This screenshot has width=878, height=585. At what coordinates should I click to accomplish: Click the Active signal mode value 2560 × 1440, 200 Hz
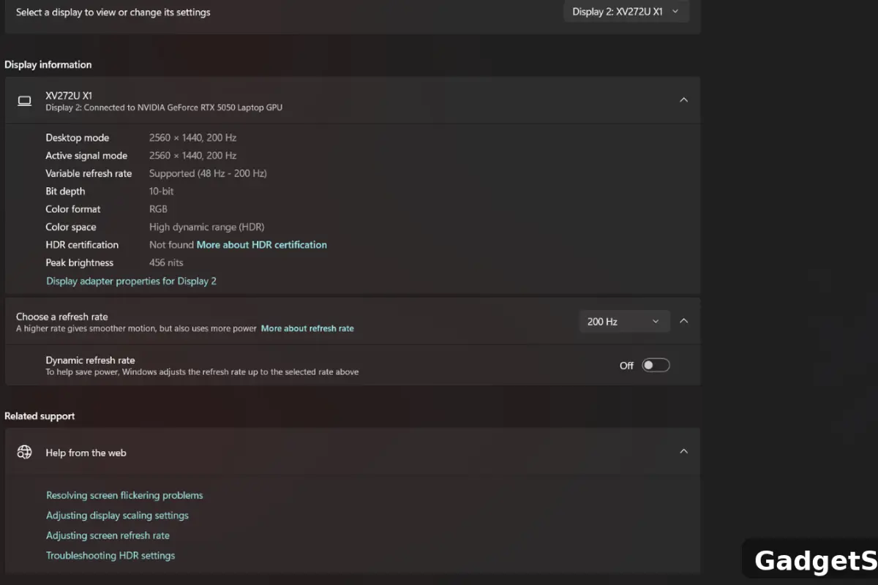192,156
